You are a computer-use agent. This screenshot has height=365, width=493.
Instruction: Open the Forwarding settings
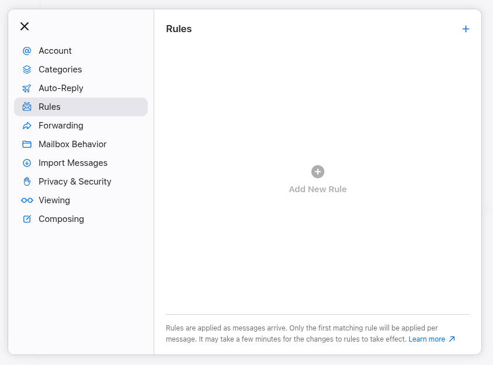[x=81, y=126]
